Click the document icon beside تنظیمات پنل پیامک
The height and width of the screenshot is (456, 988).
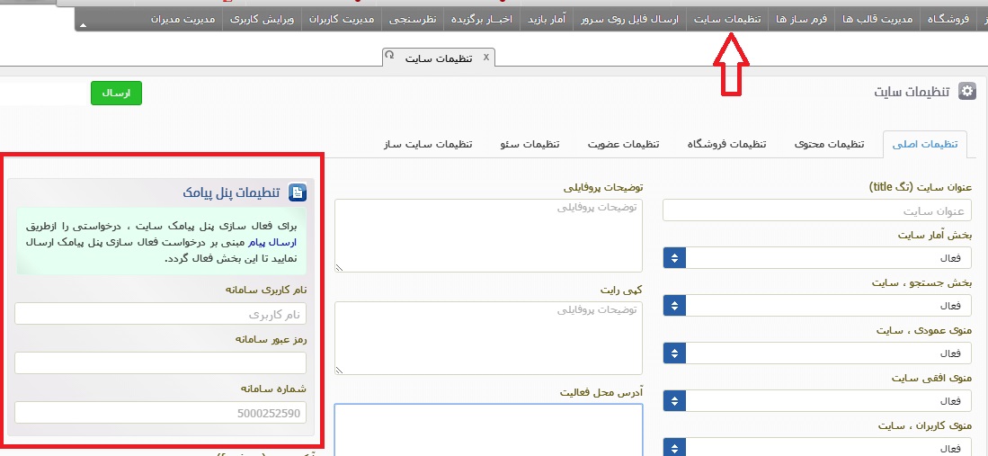click(x=298, y=192)
